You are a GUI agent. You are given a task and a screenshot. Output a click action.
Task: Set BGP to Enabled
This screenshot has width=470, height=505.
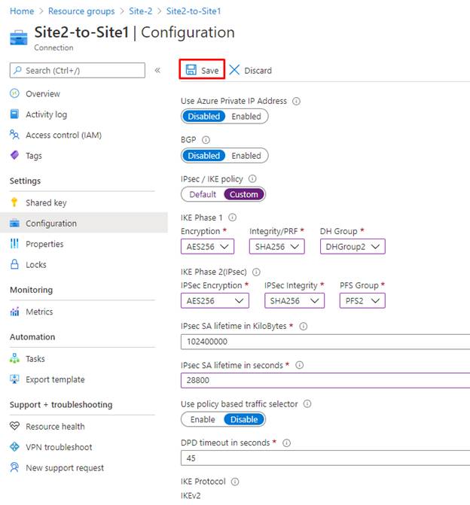pos(246,156)
